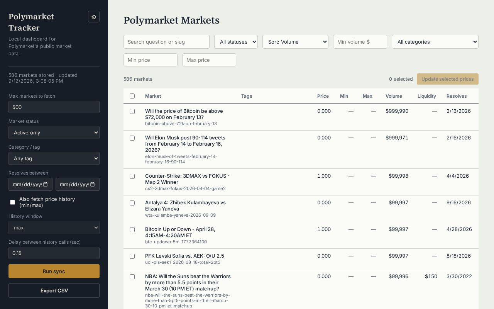Image resolution: width=494 pixels, height=309 pixels.
Task: Click the Min column header
Action: [x=344, y=96]
